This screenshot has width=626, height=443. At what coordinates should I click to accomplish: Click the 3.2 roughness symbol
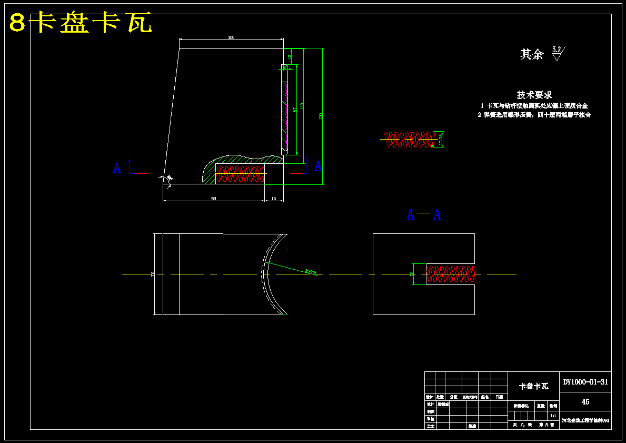(x=558, y=53)
